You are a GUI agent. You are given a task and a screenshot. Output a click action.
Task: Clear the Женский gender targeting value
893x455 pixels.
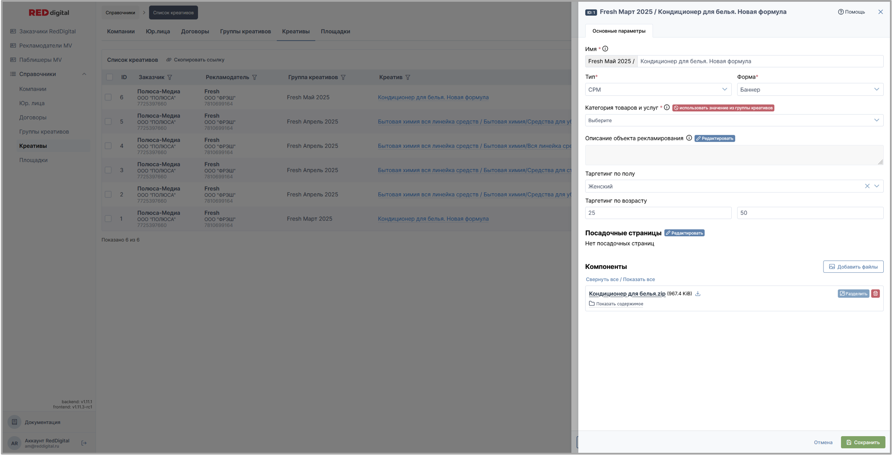tap(867, 186)
